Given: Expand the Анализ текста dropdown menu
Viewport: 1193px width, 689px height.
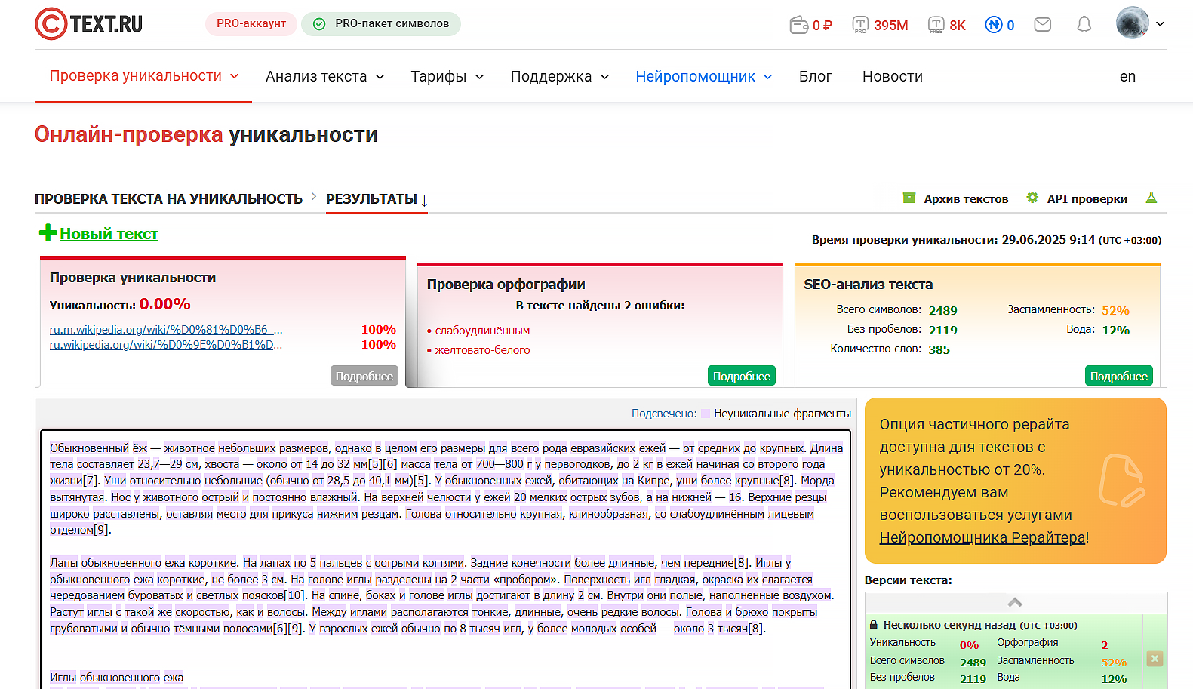Looking at the screenshot, I should click(x=324, y=76).
